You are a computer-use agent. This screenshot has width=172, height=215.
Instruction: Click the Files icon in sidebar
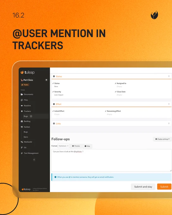coord(22,100)
